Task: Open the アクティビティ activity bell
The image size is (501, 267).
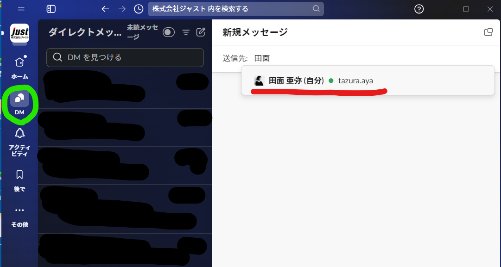Action: tap(19, 142)
